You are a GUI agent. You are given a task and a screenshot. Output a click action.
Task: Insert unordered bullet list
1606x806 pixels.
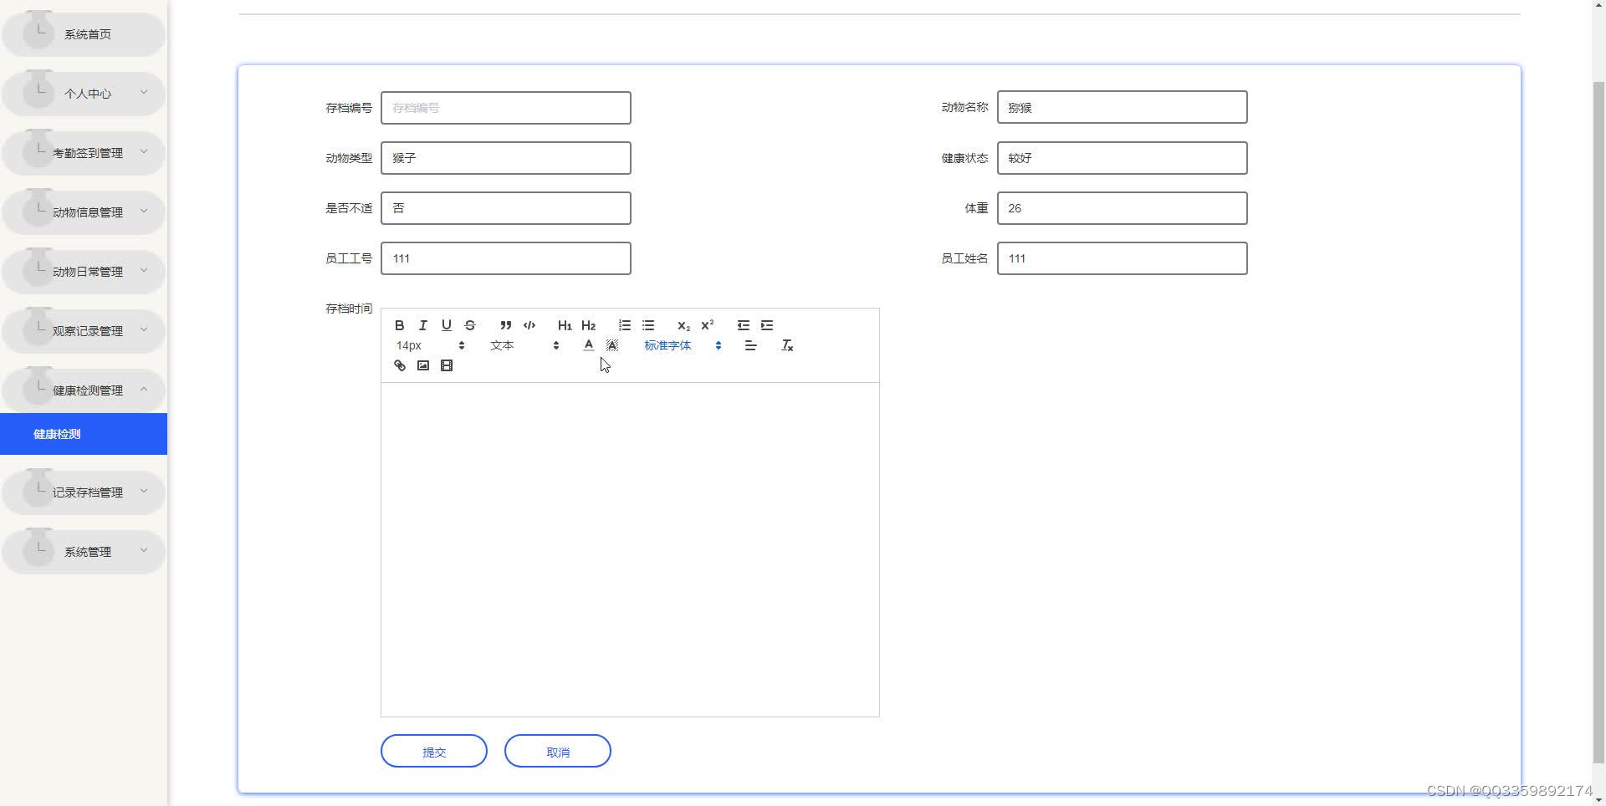[x=648, y=325]
